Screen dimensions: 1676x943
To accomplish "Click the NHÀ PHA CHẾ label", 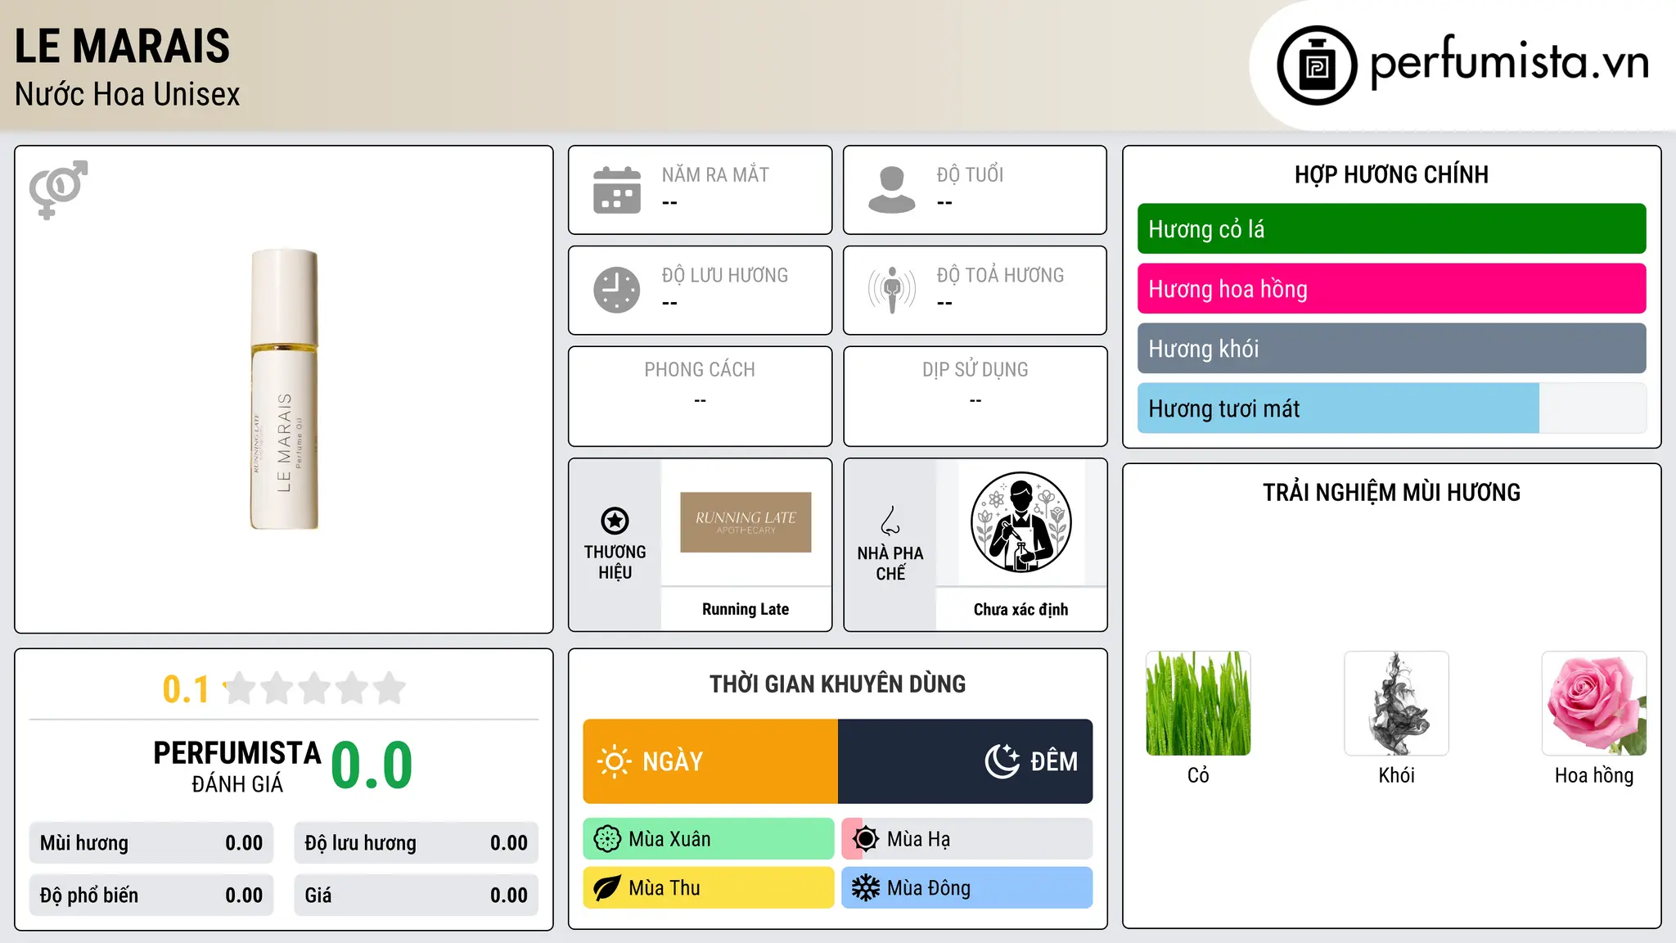I will (x=890, y=563).
